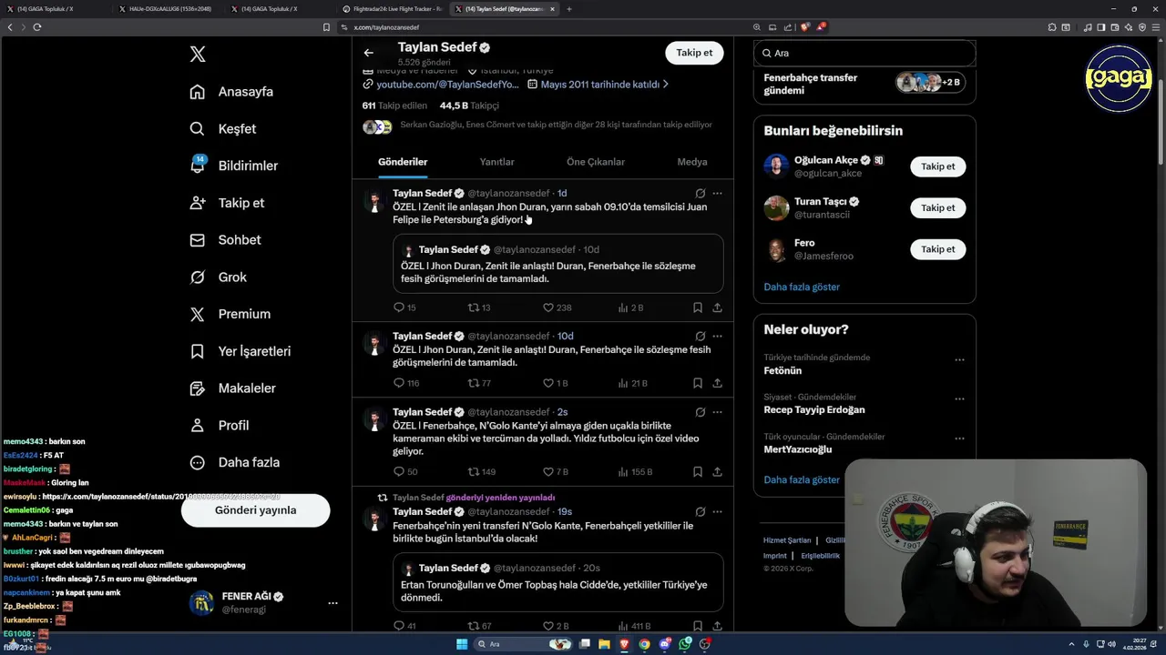Bookmark the 10d Jhon Duran tweet
The width and height of the screenshot is (1166, 655).
[698, 383]
